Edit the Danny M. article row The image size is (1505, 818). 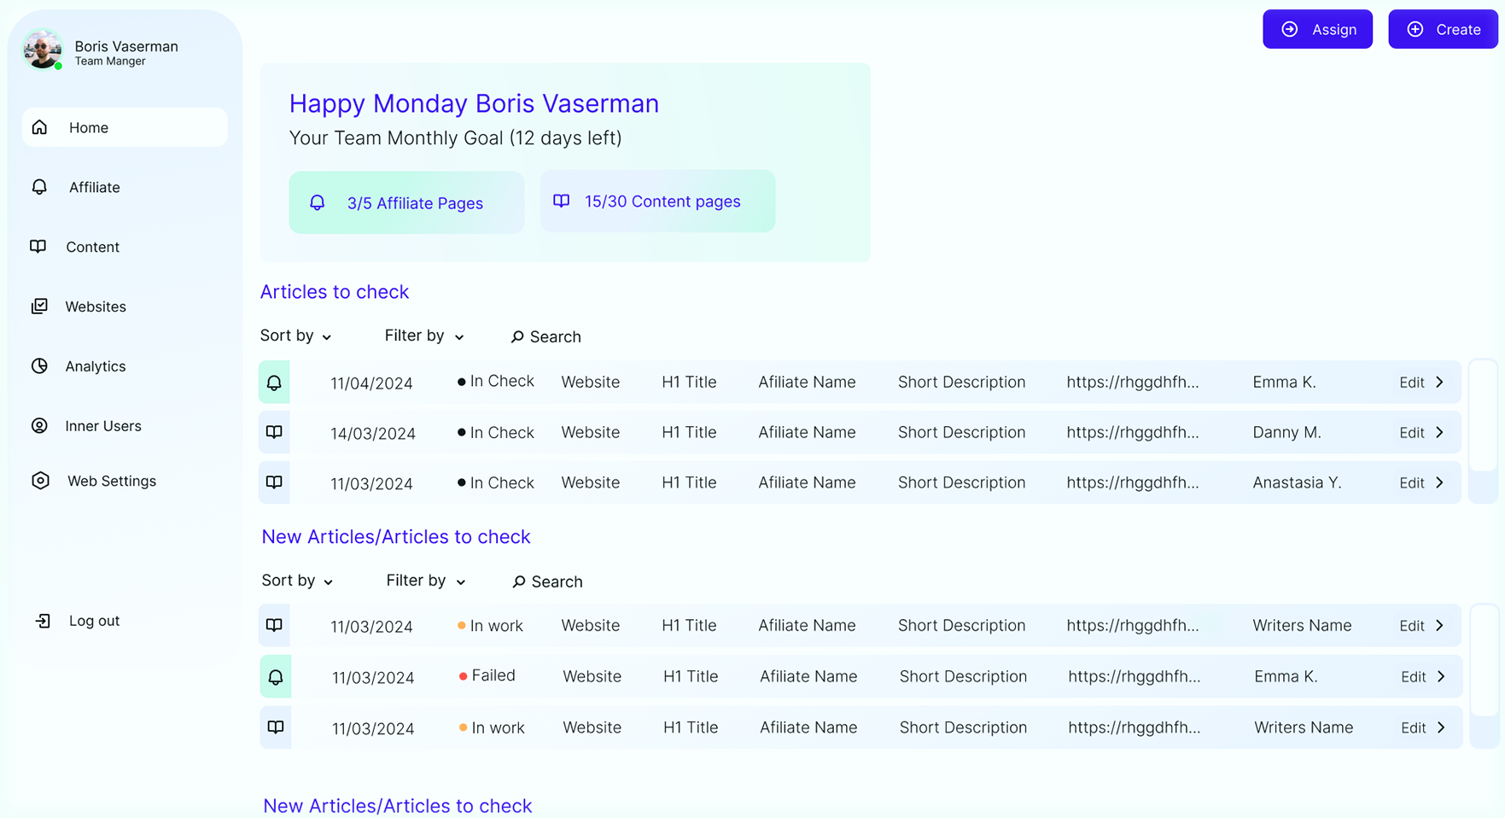coord(1411,433)
